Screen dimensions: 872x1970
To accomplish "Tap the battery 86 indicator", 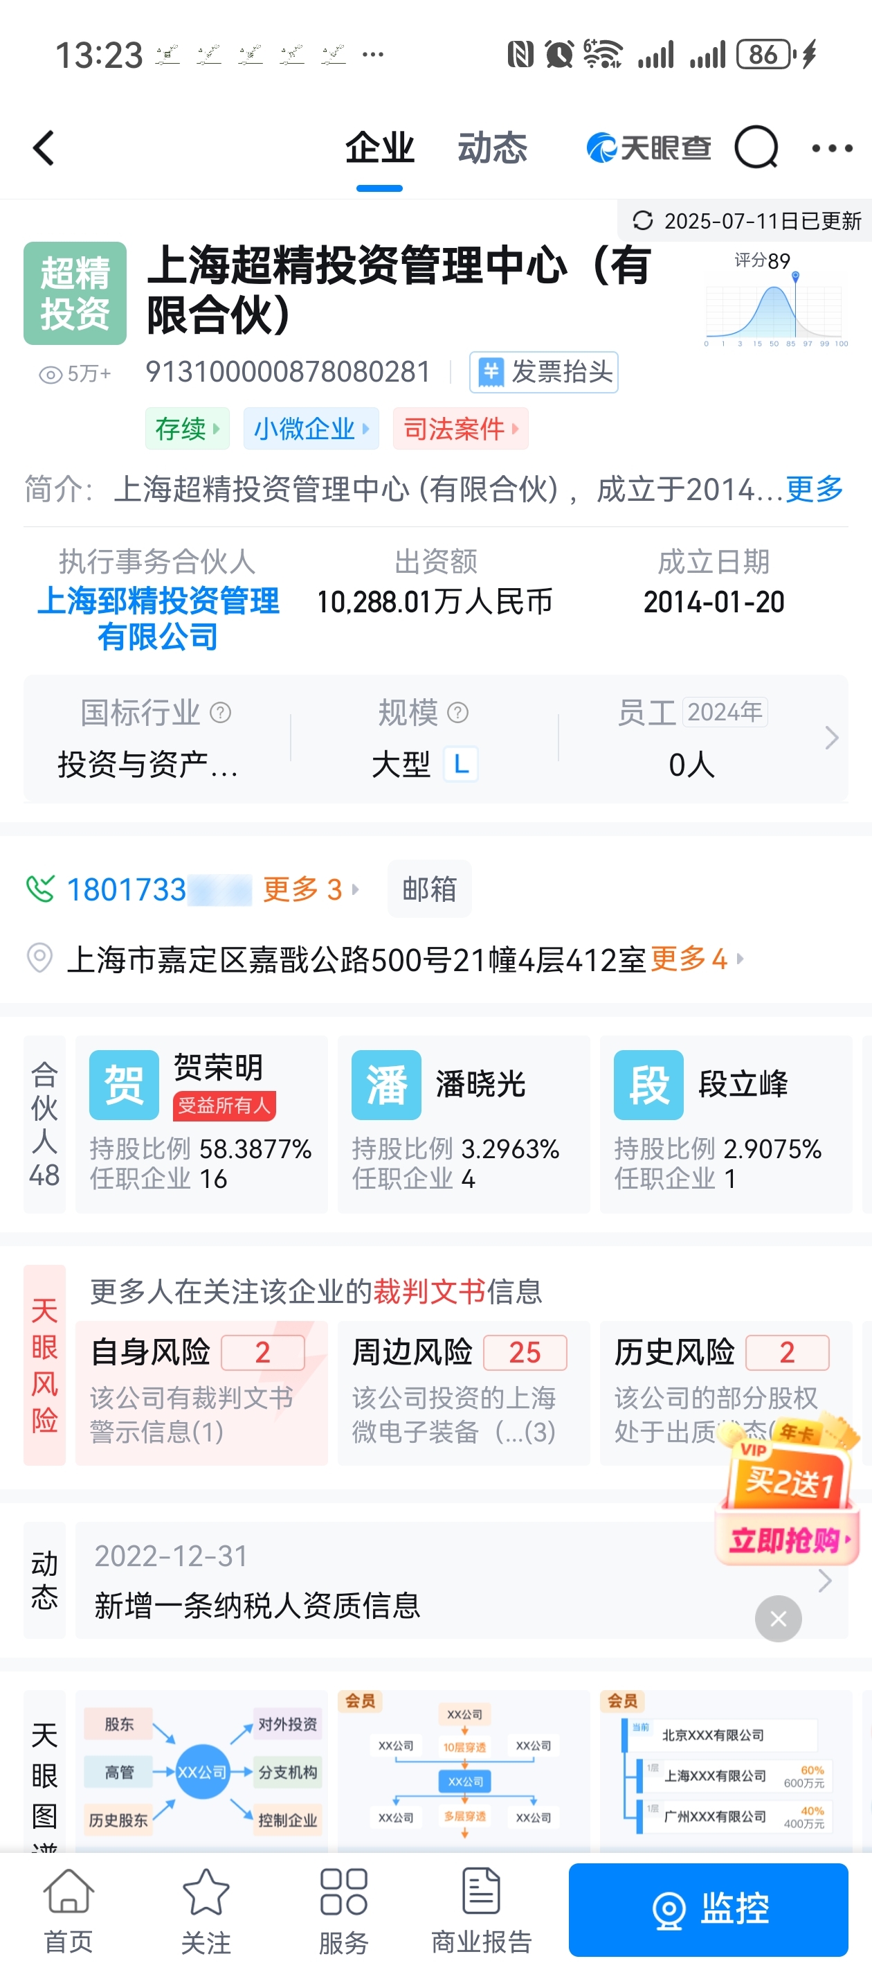I will pos(766,54).
